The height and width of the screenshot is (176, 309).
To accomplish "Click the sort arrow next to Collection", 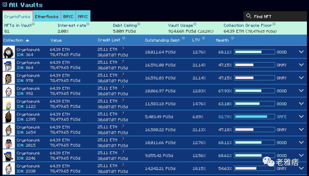I will click(x=27, y=40).
